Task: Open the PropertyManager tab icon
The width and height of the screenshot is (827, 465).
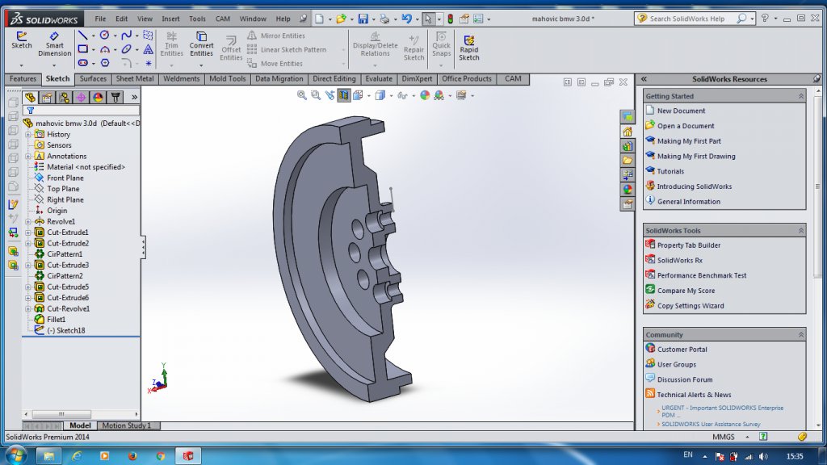Action: pyautogui.click(x=48, y=97)
